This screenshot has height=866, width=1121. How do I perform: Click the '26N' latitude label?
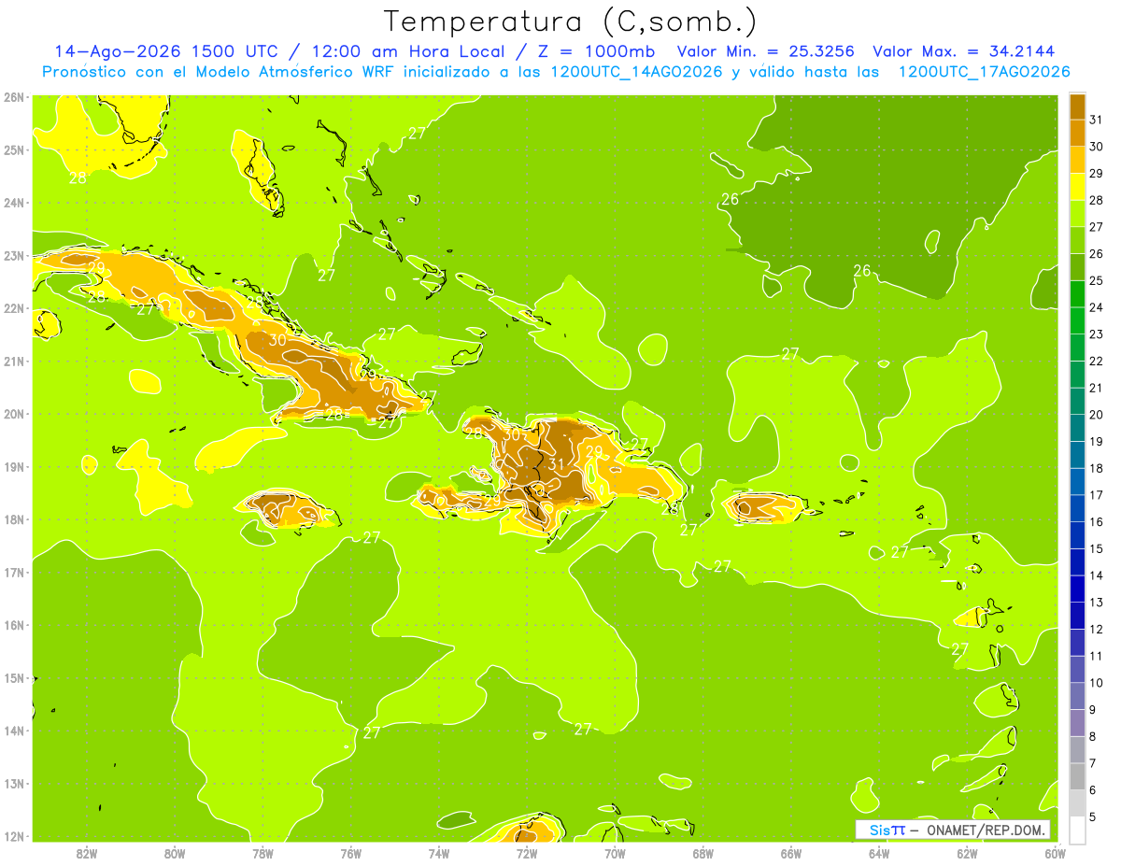pyautogui.click(x=14, y=96)
